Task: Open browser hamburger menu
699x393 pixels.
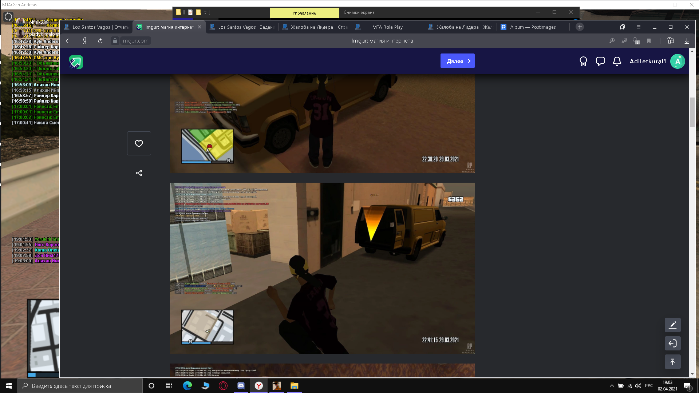Action: pos(638,27)
